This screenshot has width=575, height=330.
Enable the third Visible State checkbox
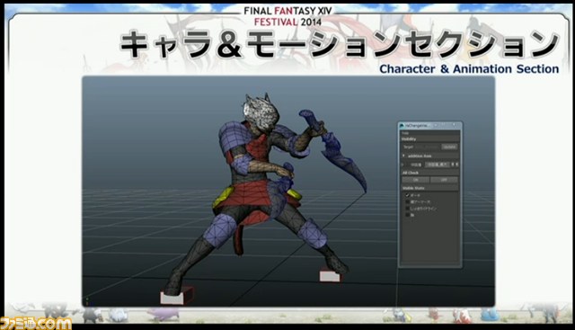[407, 209]
